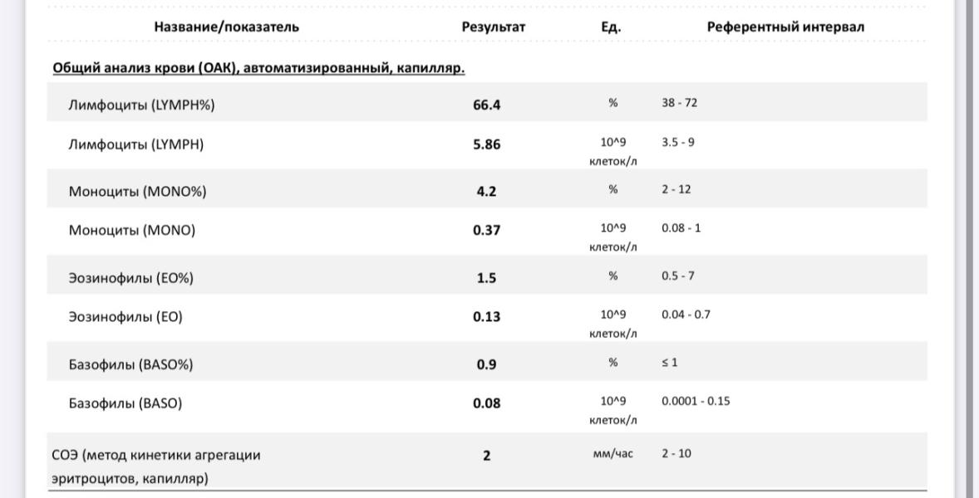The height and width of the screenshot is (498, 979).
Task: Click the 0.13 eosinophils result
Action: 486,316
